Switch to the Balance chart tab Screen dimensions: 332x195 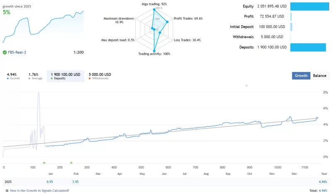pos(319,76)
